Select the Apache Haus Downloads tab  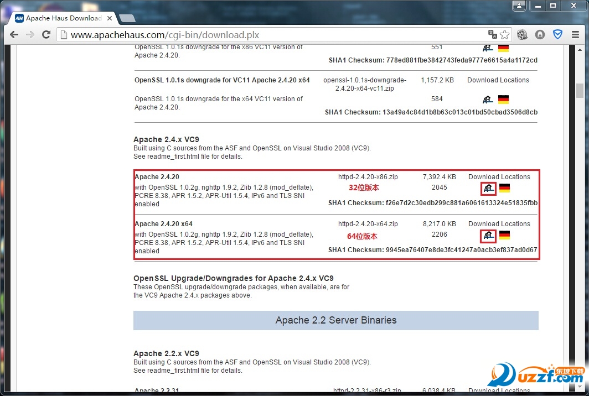(x=61, y=18)
